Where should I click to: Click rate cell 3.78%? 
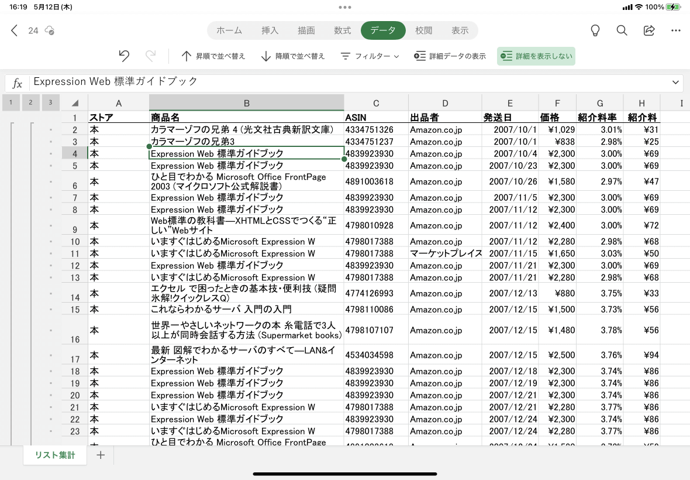tap(600, 330)
